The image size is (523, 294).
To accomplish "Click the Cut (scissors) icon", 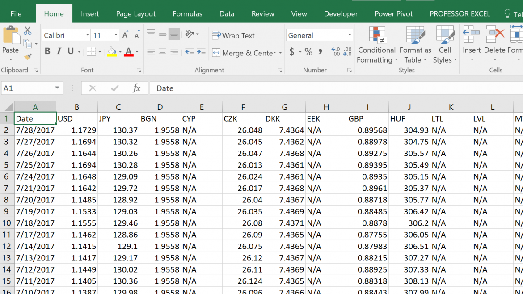I will (x=28, y=31).
